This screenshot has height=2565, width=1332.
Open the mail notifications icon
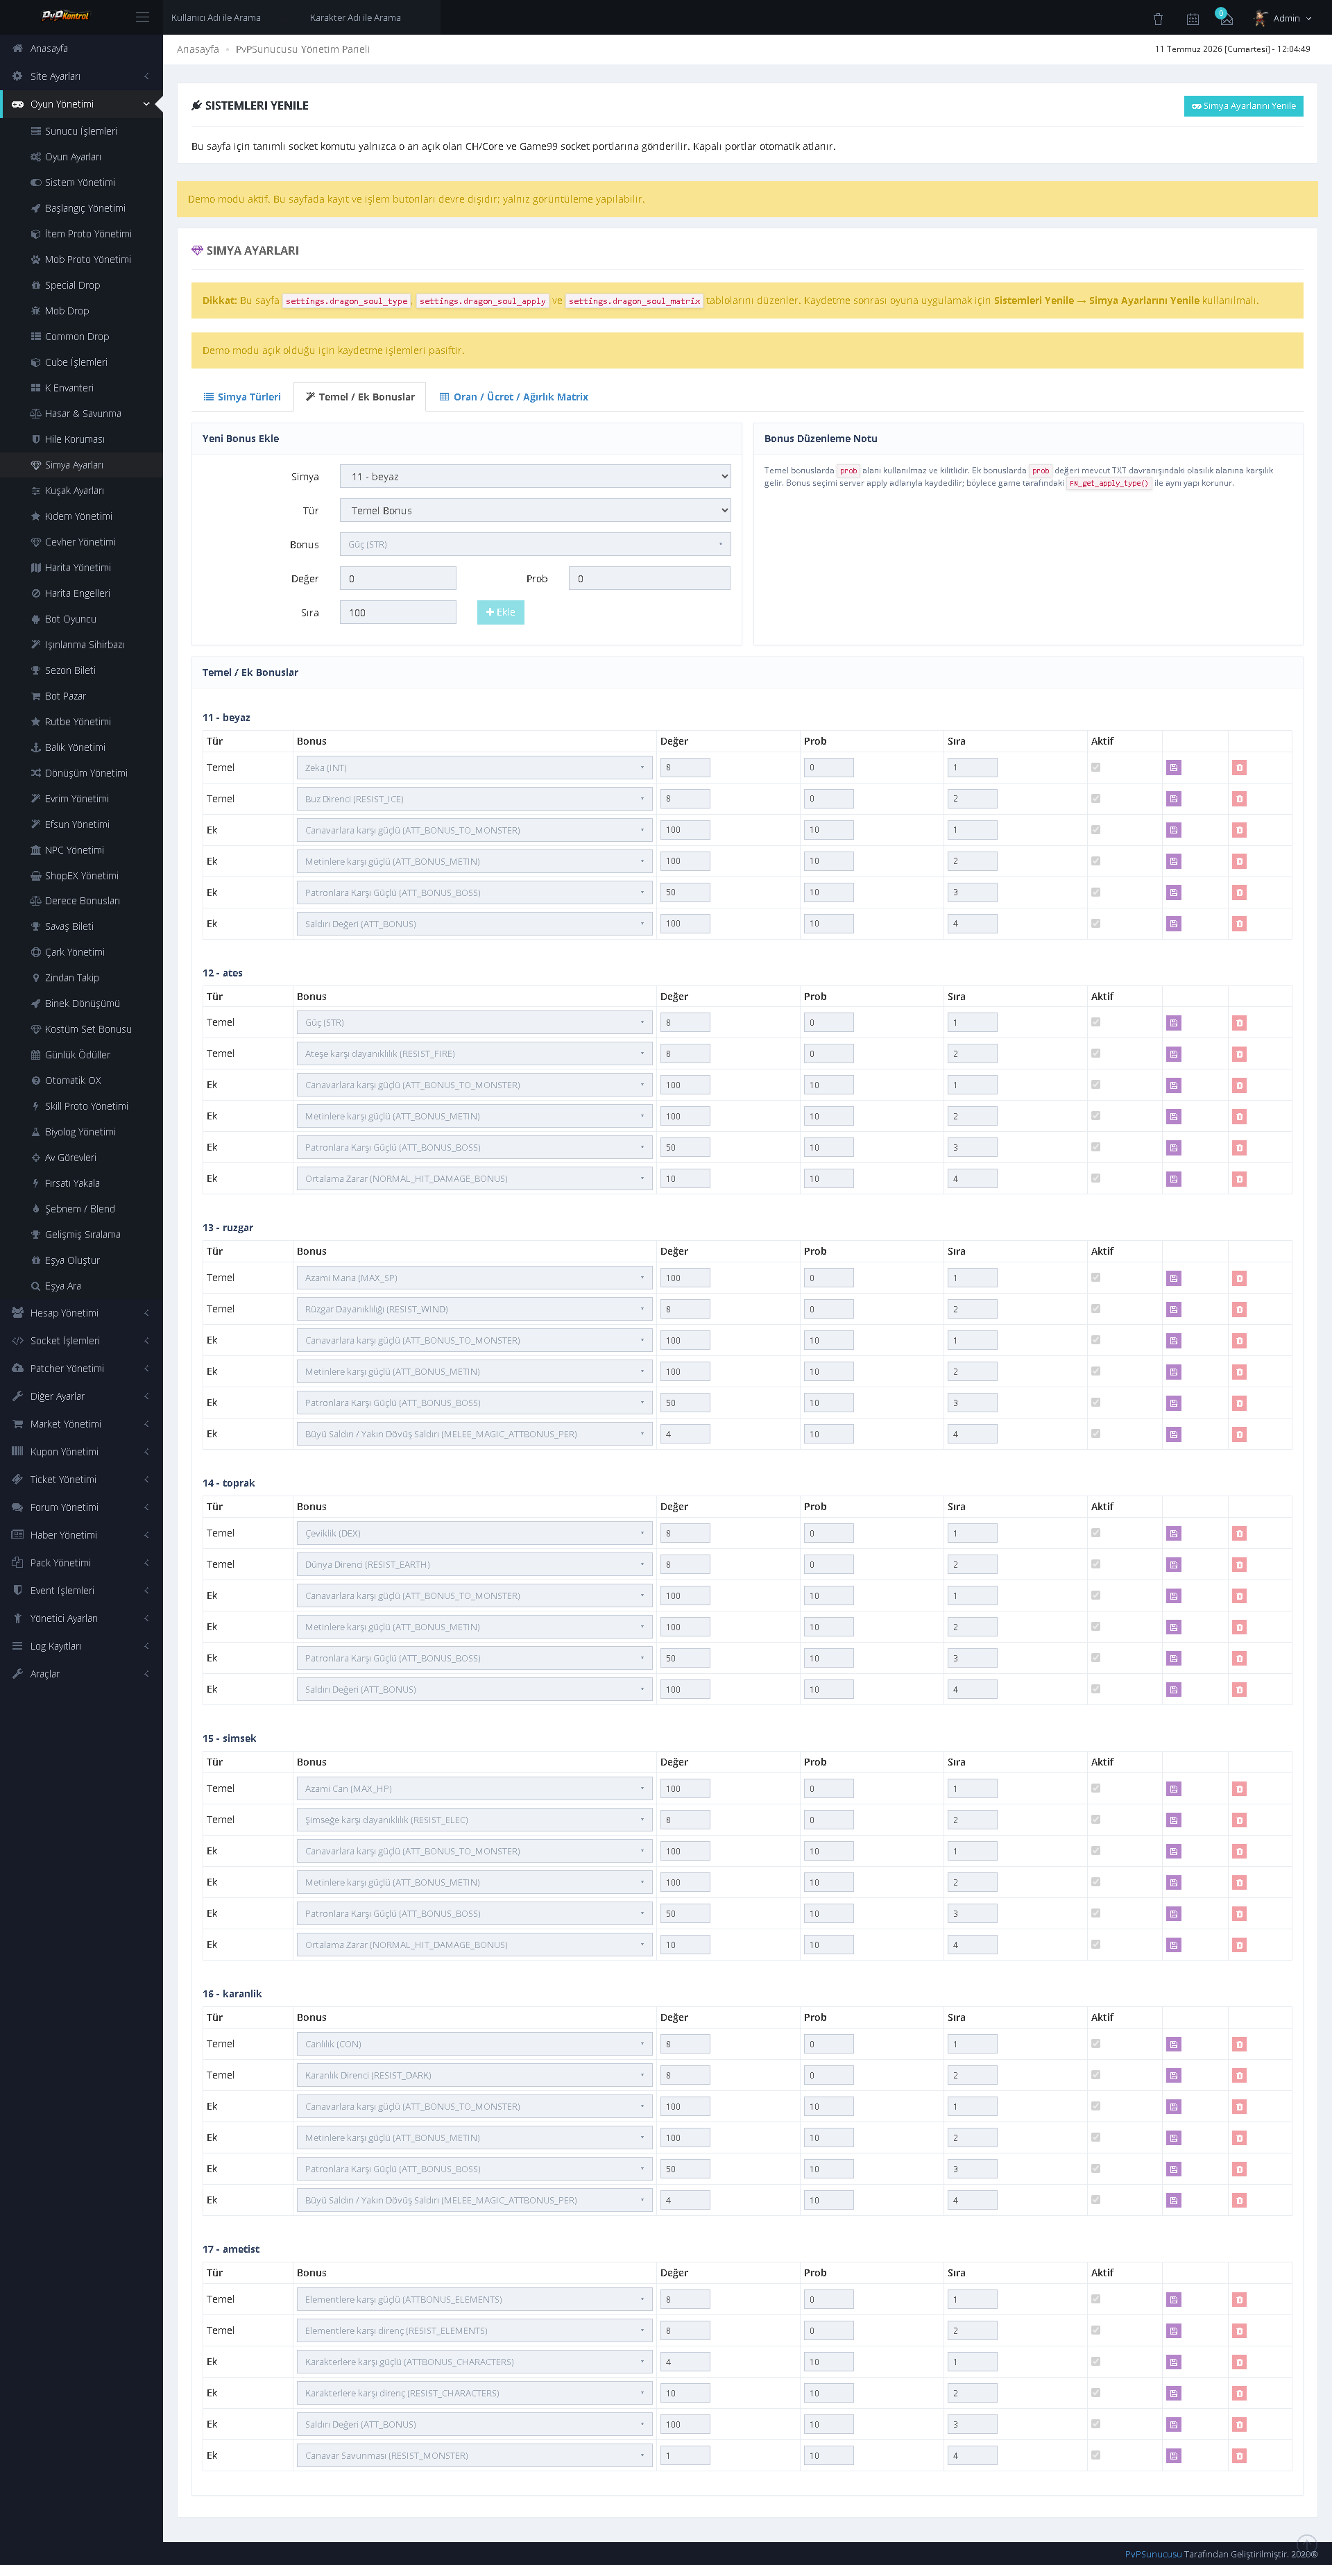(x=1225, y=18)
